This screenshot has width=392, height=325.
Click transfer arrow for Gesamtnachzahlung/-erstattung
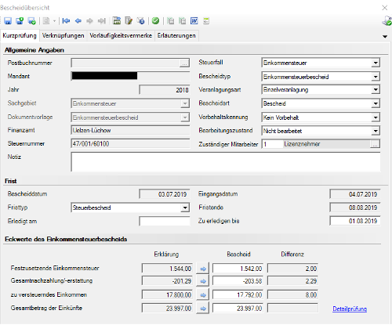[203, 281]
